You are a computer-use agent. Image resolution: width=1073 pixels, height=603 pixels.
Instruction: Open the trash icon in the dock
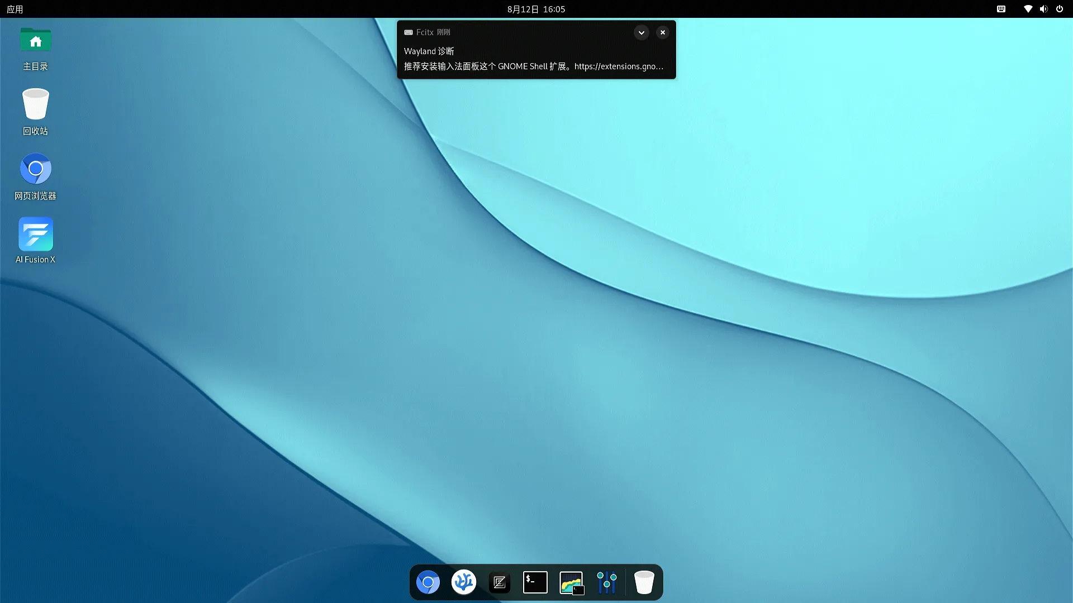[644, 582]
